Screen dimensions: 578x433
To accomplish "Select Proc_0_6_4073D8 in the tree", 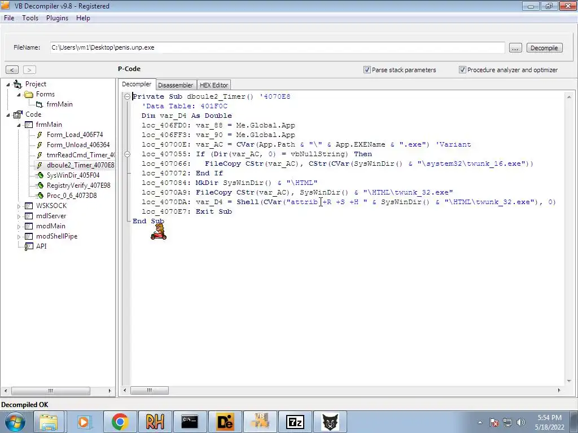I will 72,196.
